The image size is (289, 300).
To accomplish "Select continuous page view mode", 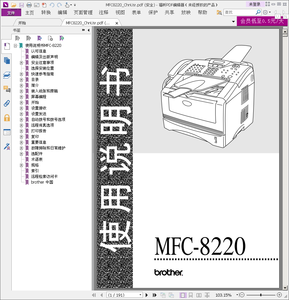I will click(191, 295).
